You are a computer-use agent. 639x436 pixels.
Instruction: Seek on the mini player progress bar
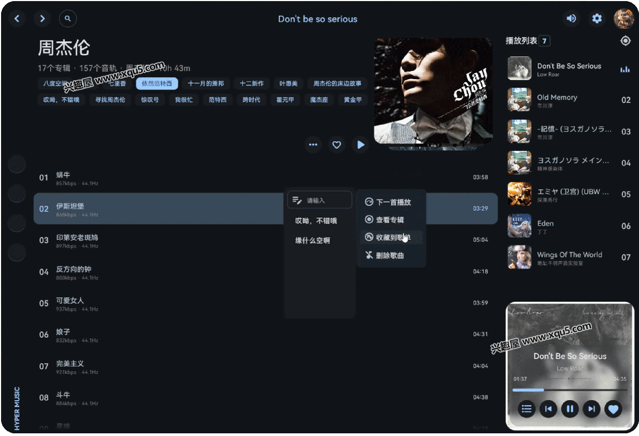click(x=569, y=390)
